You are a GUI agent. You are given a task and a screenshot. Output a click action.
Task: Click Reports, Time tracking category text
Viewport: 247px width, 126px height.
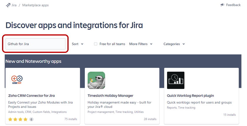[181, 107]
